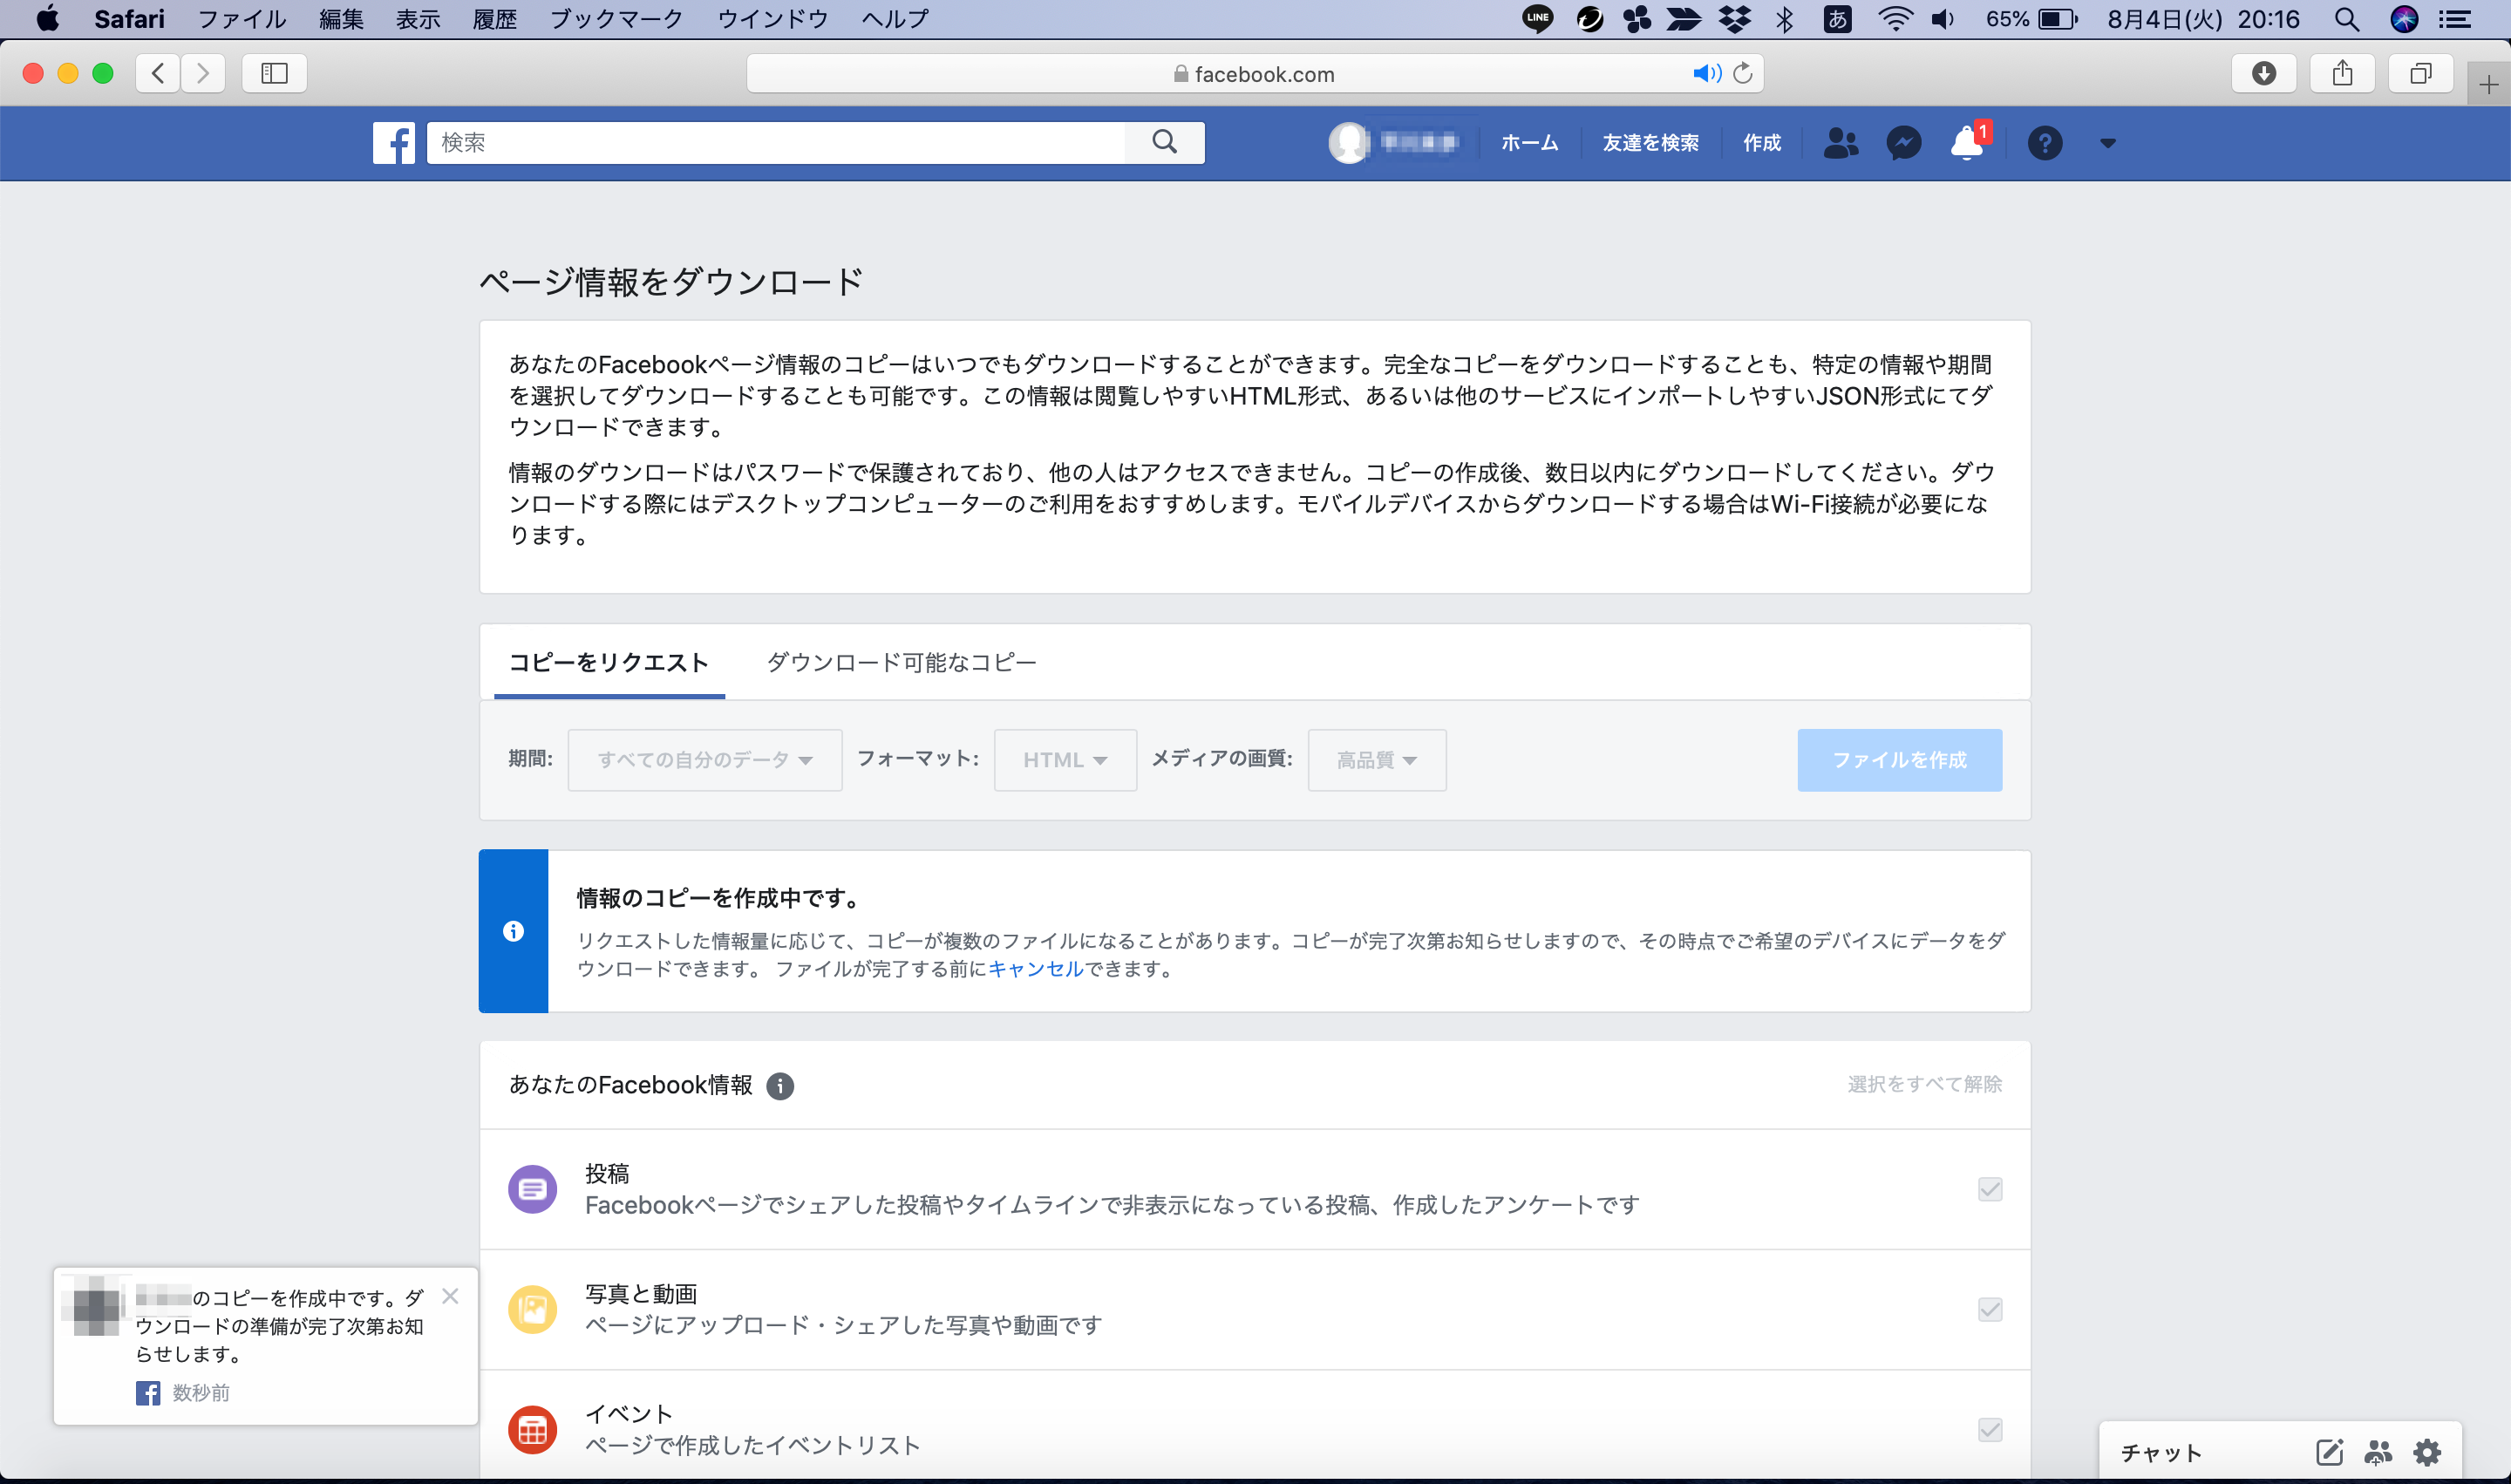This screenshot has width=2511, height=1484.
Task: Click the ファイルを作成 button
Action: 1900,760
